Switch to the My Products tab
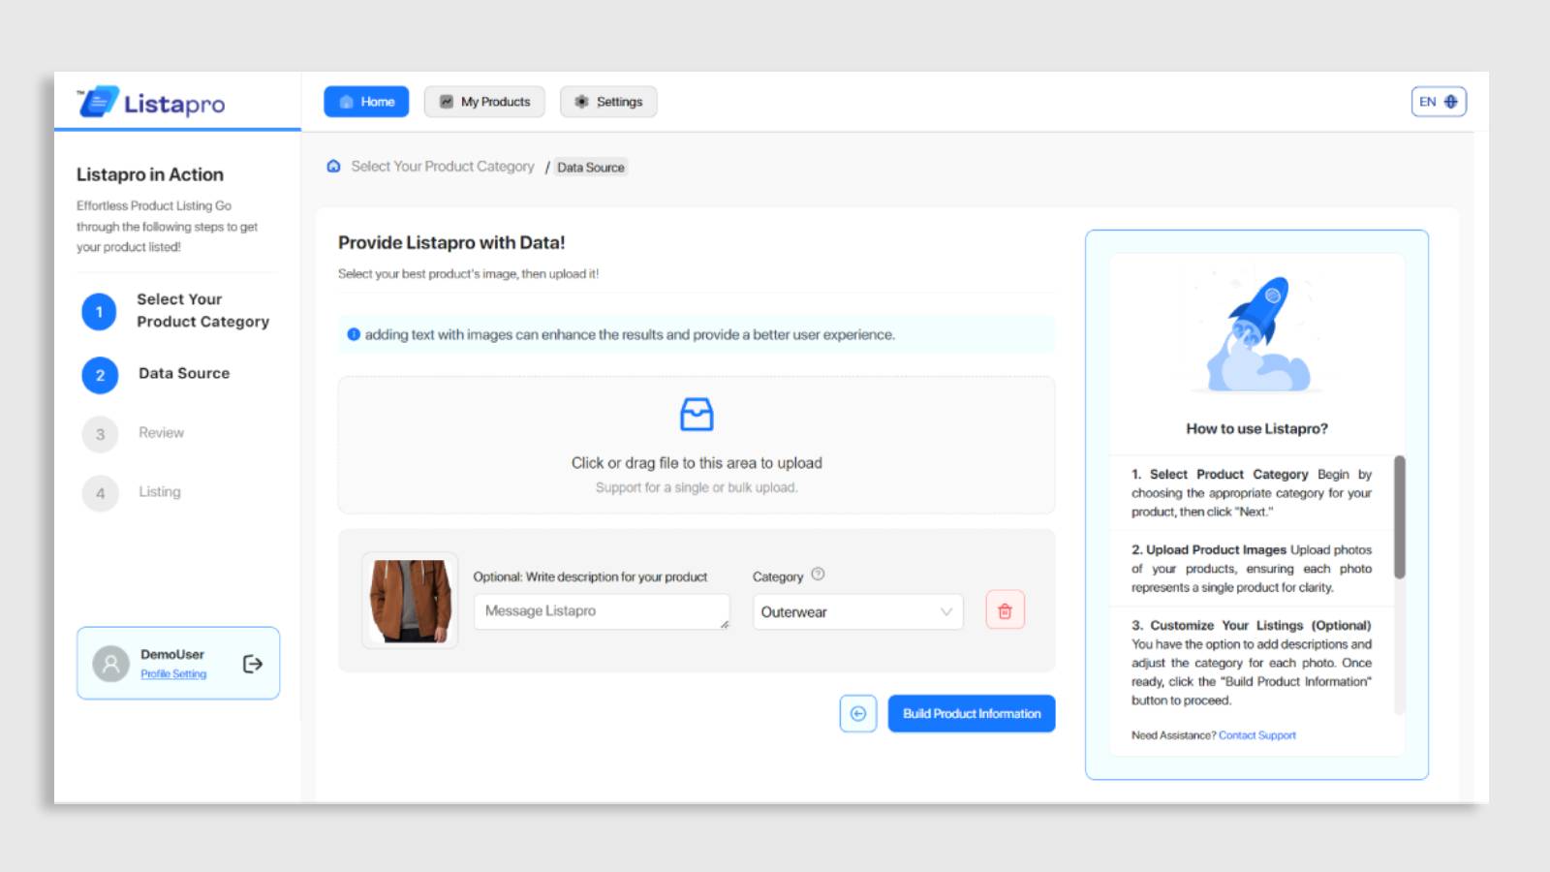The height and width of the screenshot is (872, 1550). tap(484, 101)
